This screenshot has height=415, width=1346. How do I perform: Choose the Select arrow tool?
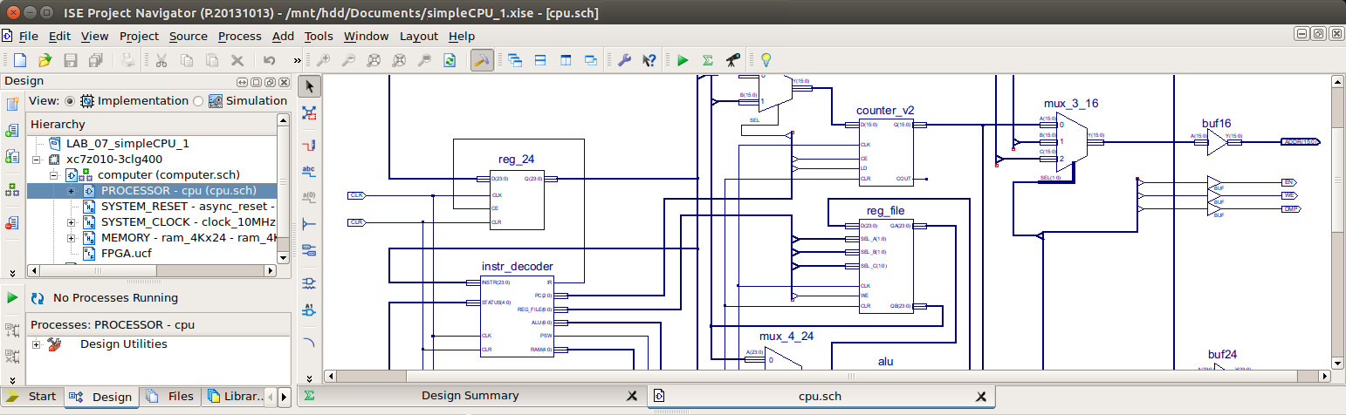(310, 85)
